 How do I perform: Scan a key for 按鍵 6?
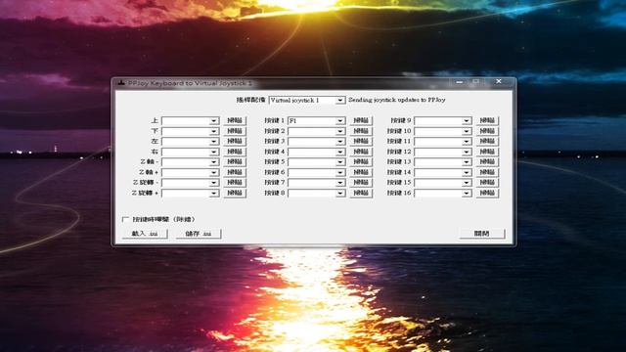[361, 172]
